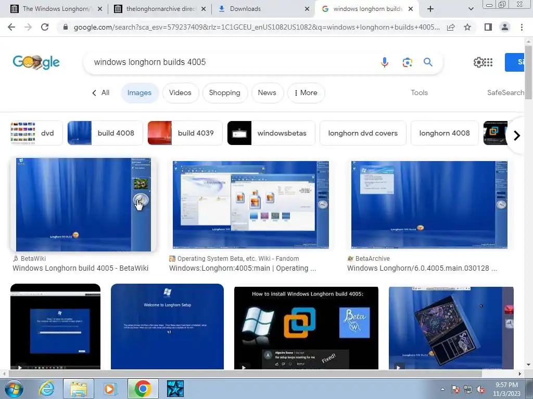
Task: Reload the page with the refresh icon
Action: [x=45, y=27]
